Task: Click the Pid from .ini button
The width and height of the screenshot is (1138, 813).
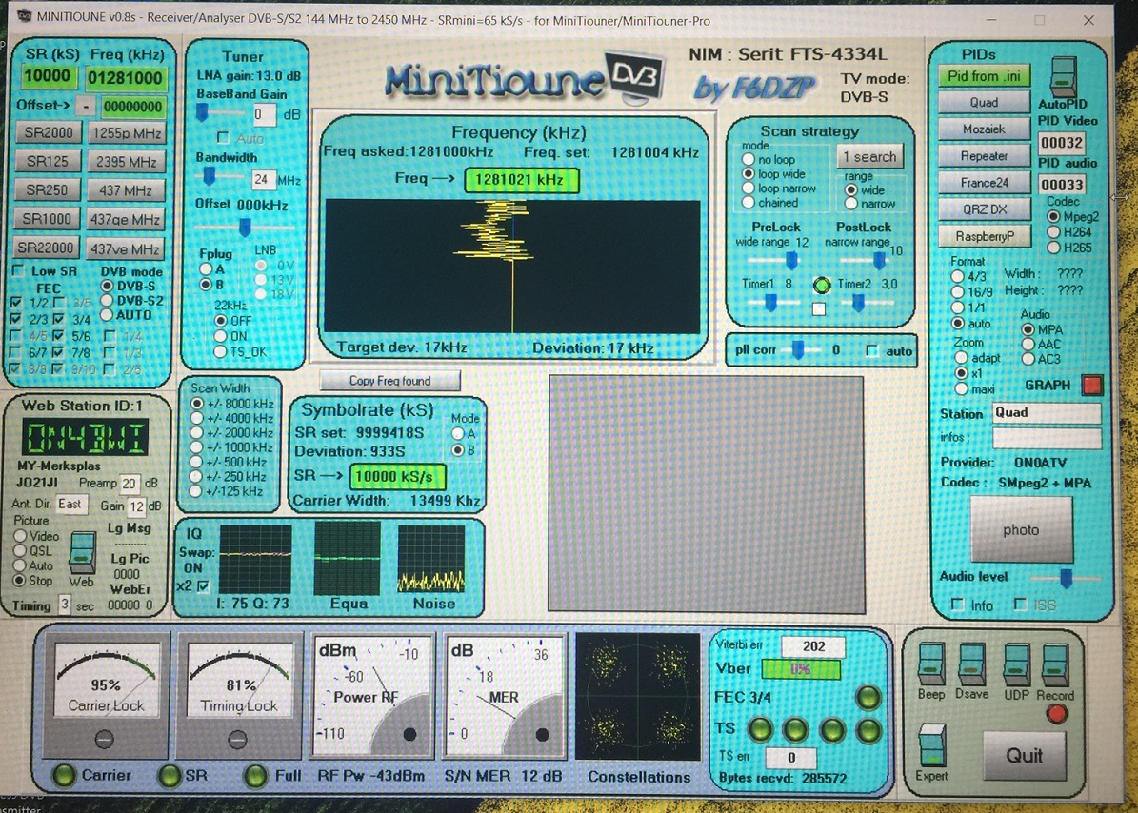Action: [x=984, y=75]
